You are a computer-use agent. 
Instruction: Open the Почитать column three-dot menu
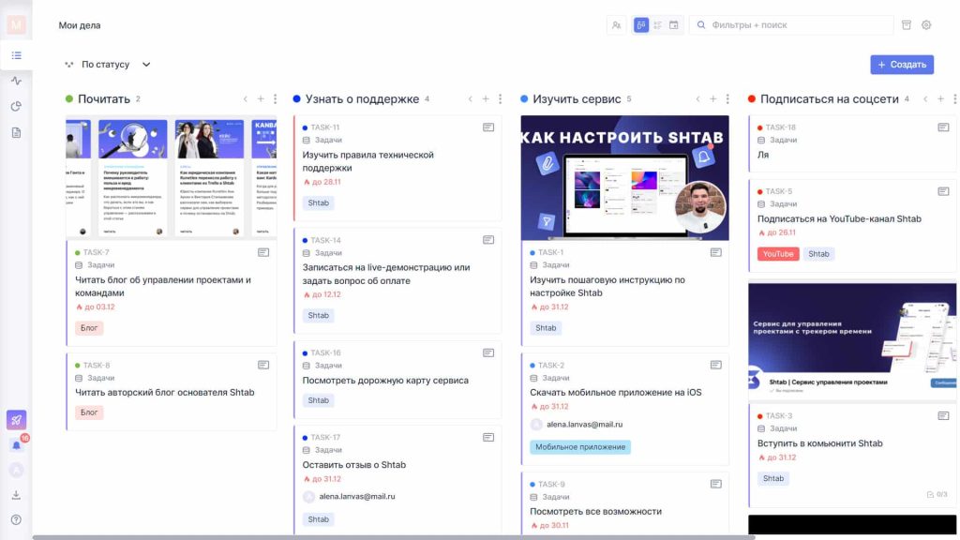(x=275, y=99)
